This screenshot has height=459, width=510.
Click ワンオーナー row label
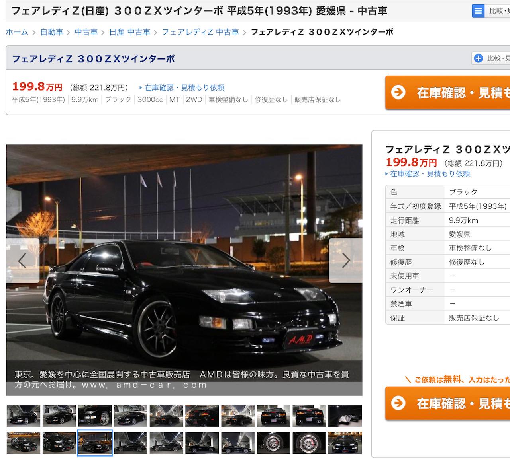click(412, 290)
